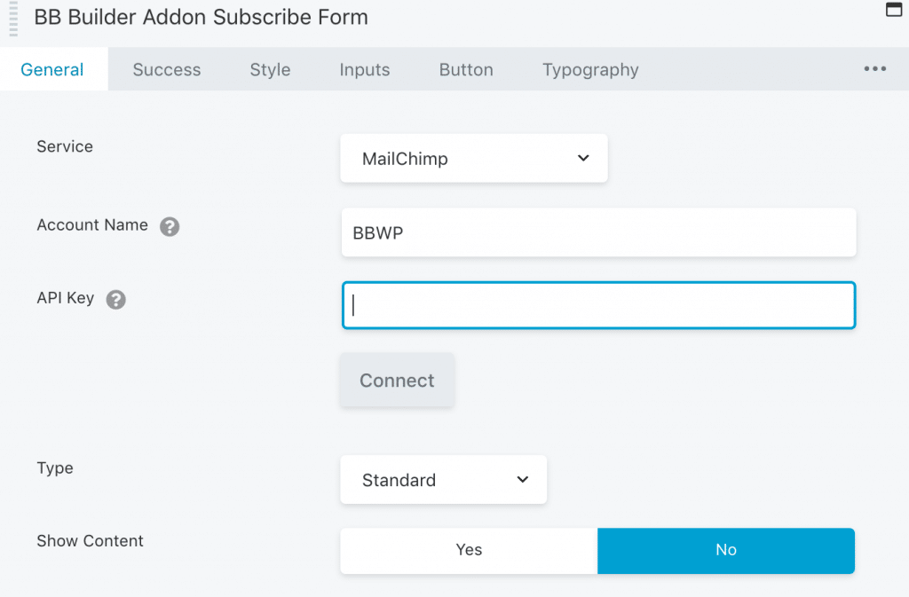Click the Type dropdown chevron arrow
Viewport: 909px width, 597px height.
[x=522, y=479]
